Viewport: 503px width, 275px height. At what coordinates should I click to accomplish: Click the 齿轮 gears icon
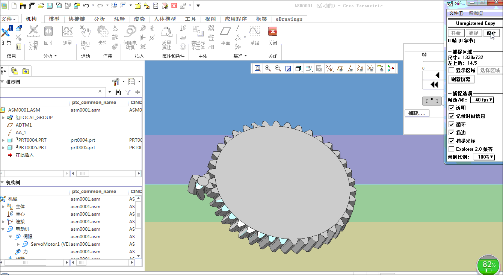(103, 36)
